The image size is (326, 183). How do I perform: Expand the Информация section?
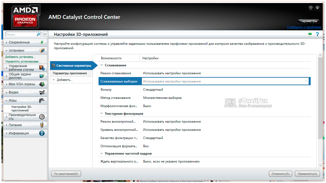coord(7,133)
